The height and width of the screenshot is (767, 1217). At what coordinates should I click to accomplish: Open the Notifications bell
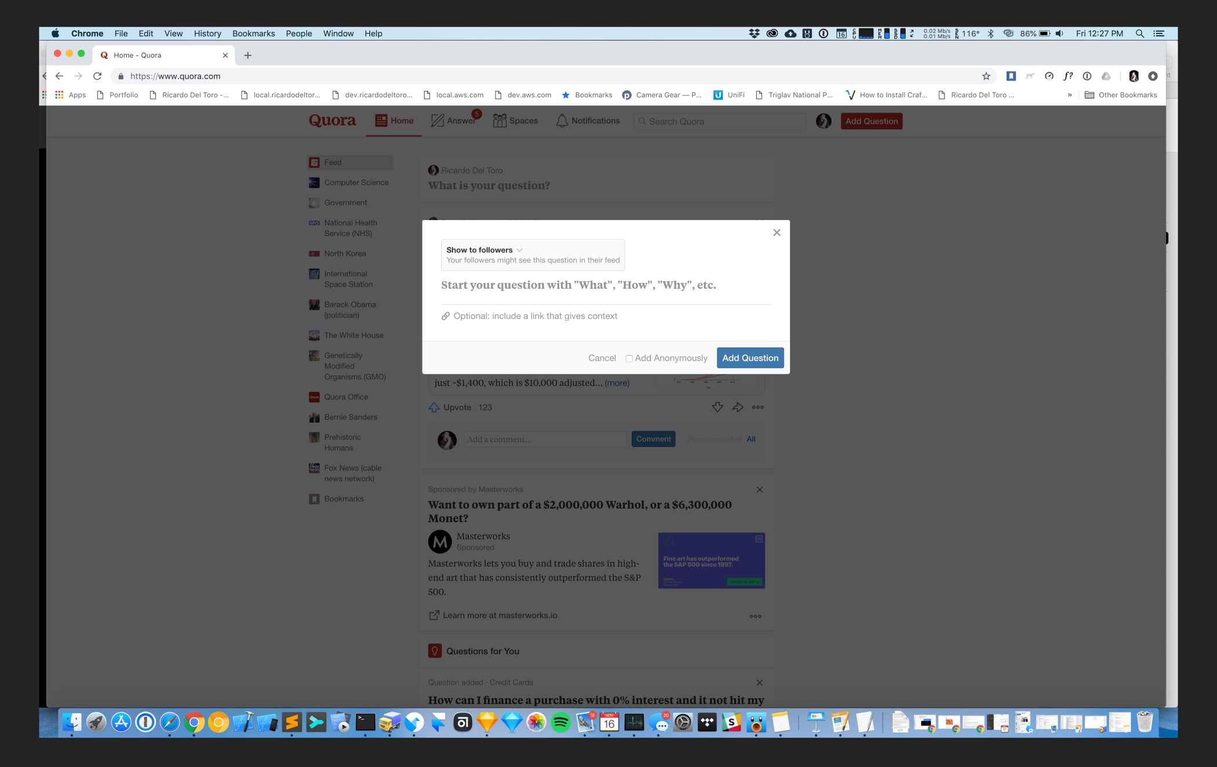tap(588, 120)
